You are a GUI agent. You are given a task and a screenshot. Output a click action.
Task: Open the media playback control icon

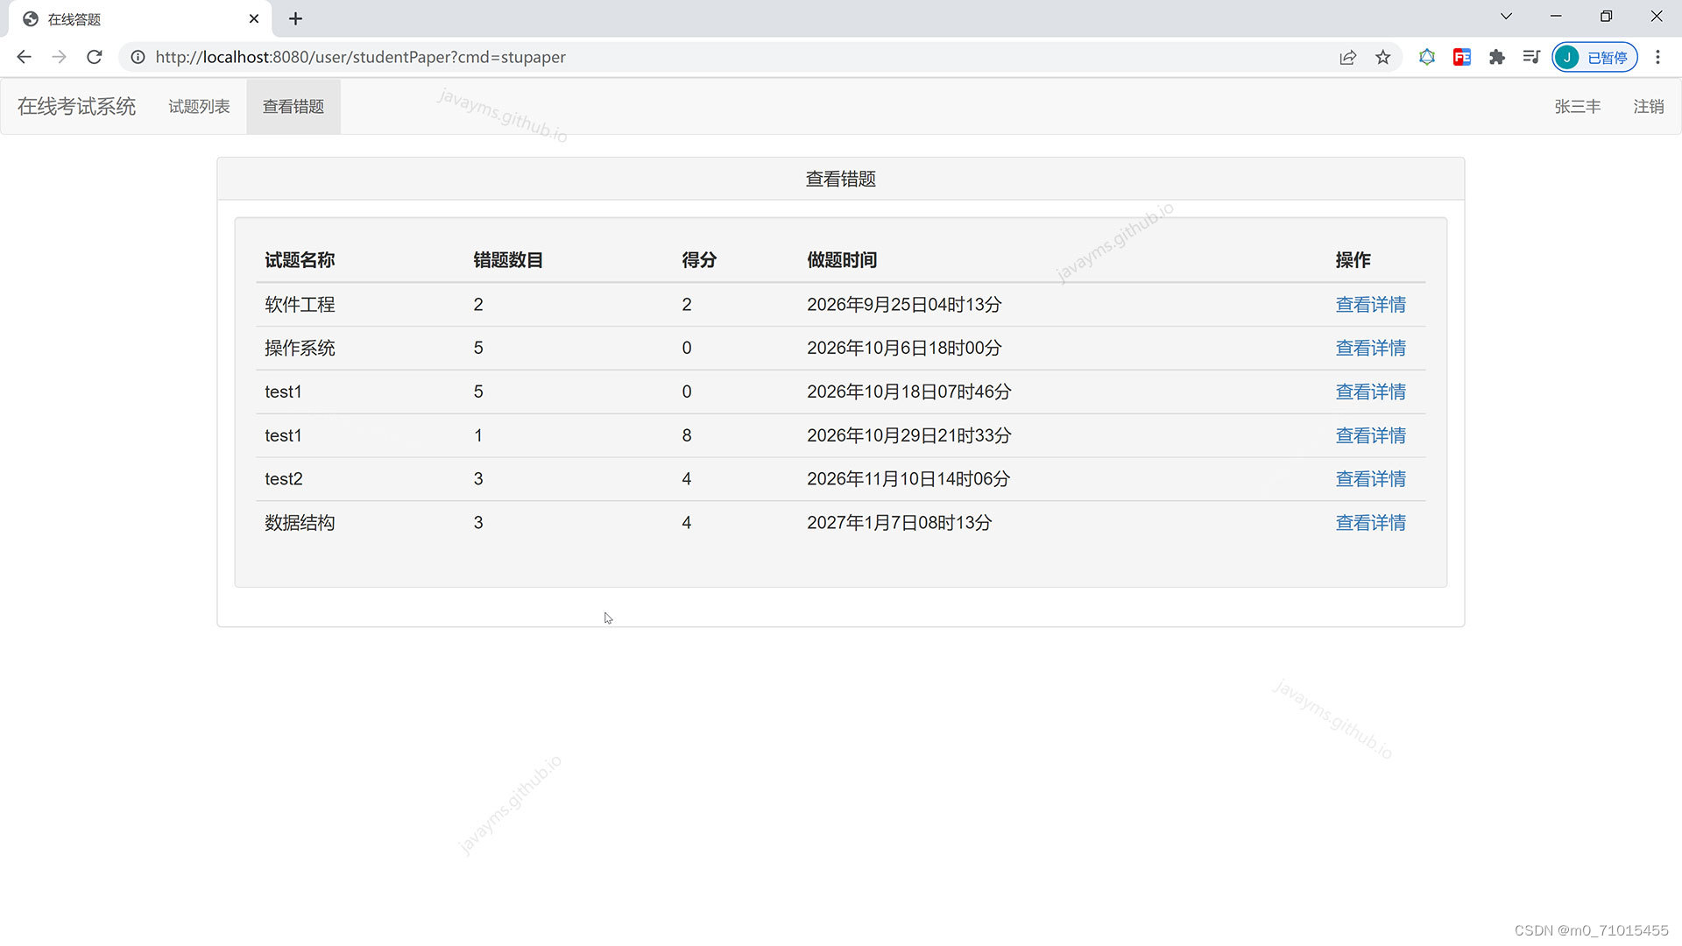[x=1531, y=57]
